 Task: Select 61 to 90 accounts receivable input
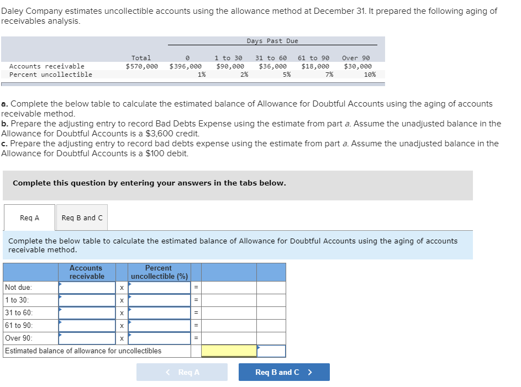pos(87,326)
